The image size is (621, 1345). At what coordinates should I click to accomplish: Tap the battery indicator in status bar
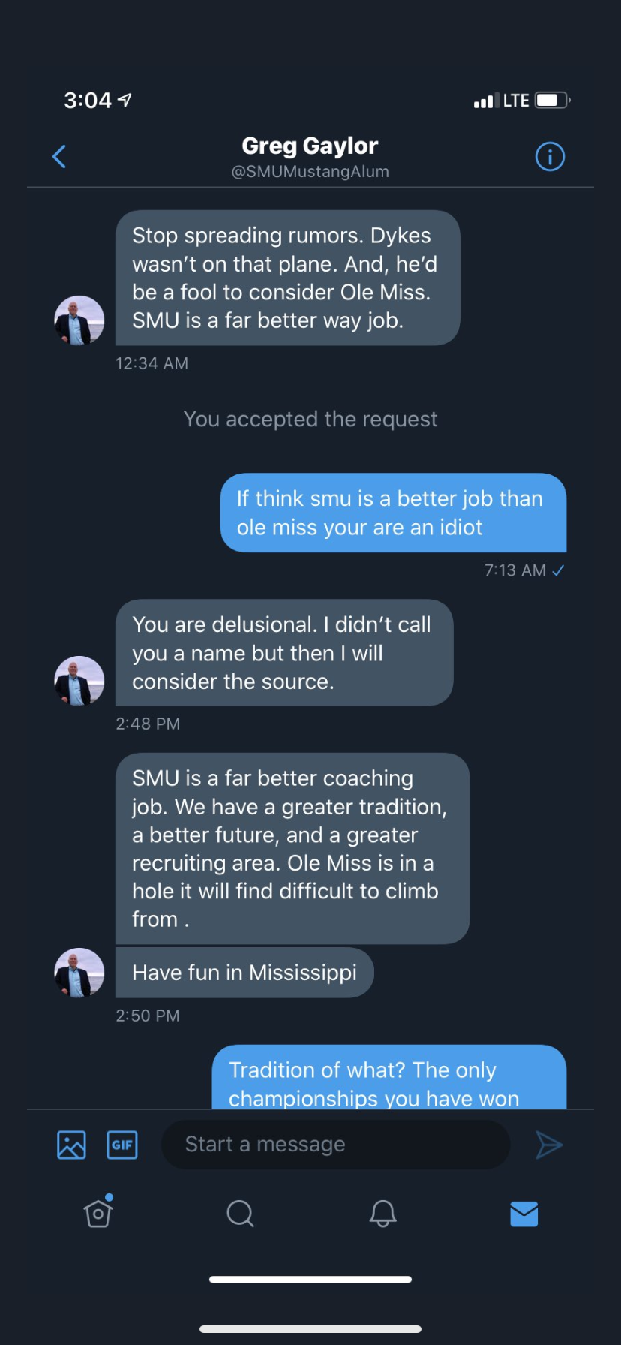(552, 101)
